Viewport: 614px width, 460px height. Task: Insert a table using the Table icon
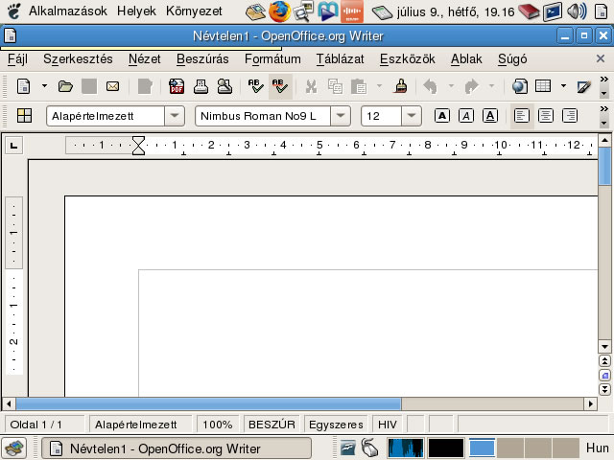point(543,86)
